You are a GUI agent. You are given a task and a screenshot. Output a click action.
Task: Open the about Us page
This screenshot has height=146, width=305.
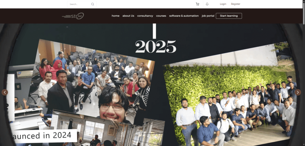point(128,16)
